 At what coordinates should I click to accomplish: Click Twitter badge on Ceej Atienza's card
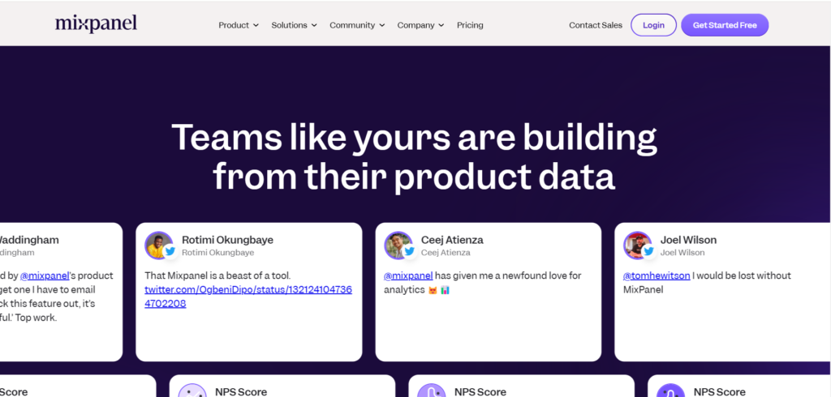click(410, 251)
